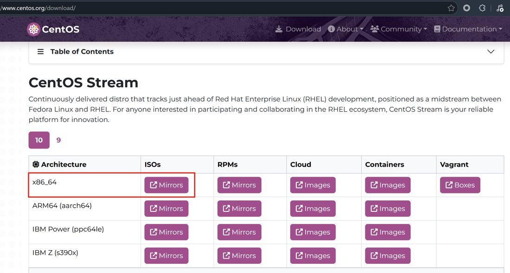Open the About dropdown menu
This screenshot has height=273, width=510.
pos(345,29)
